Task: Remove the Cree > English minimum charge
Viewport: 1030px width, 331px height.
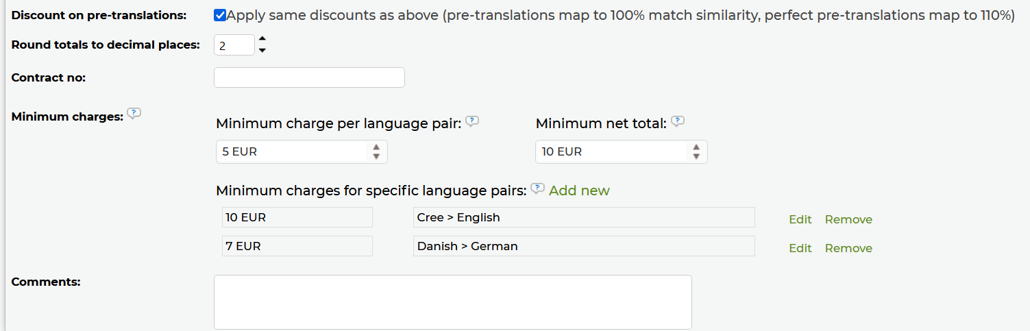Action: (848, 219)
